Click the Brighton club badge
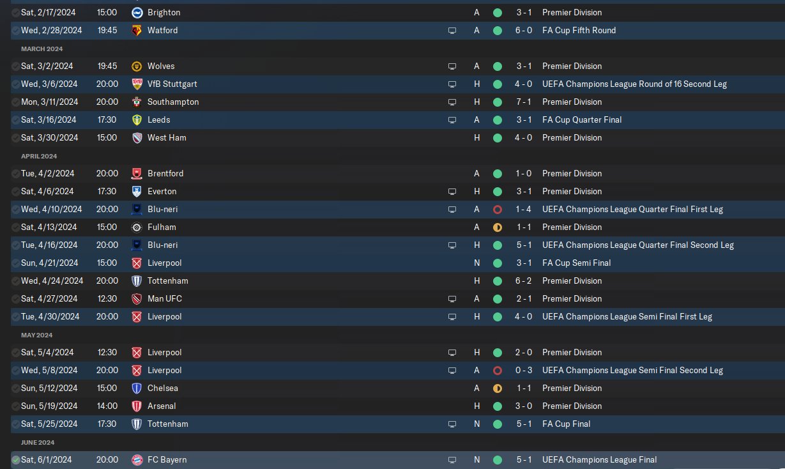 click(136, 12)
